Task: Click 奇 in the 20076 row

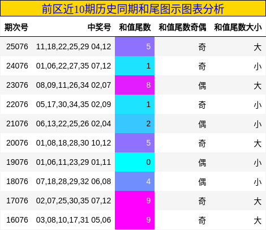Action: pos(202,143)
